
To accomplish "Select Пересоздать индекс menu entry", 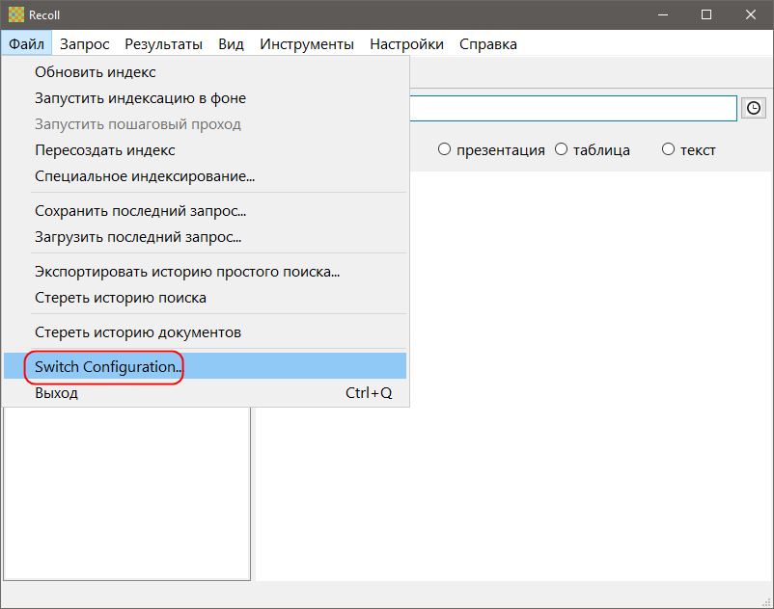I will pyautogui.click(x=104, y=150).
